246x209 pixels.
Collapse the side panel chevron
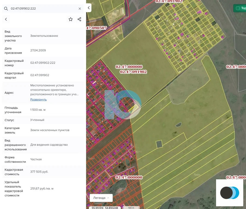(89, 8)
